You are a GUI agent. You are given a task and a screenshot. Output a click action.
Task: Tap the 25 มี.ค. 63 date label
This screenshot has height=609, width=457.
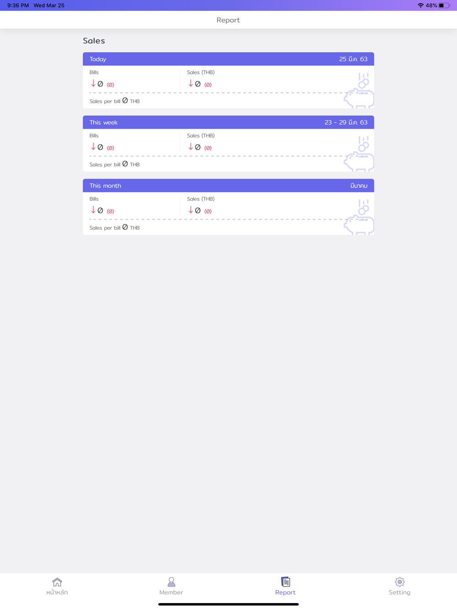(x=353, y=59)
